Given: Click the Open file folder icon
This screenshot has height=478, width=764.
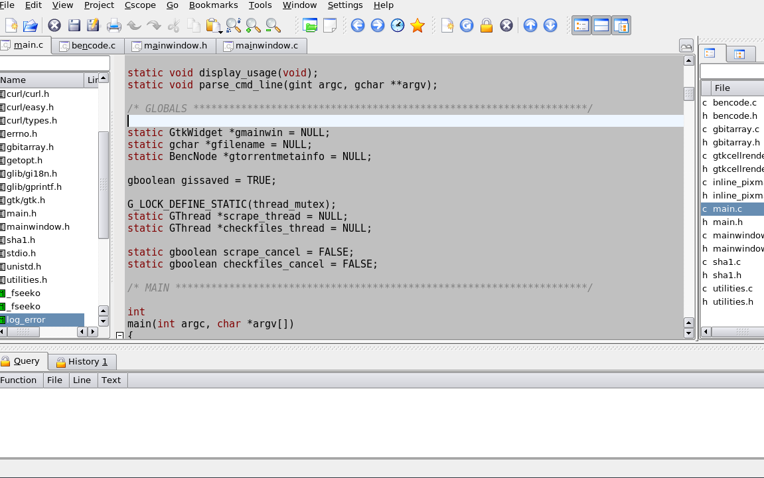Looking at the screenshot, I should (x=31, y=25).
